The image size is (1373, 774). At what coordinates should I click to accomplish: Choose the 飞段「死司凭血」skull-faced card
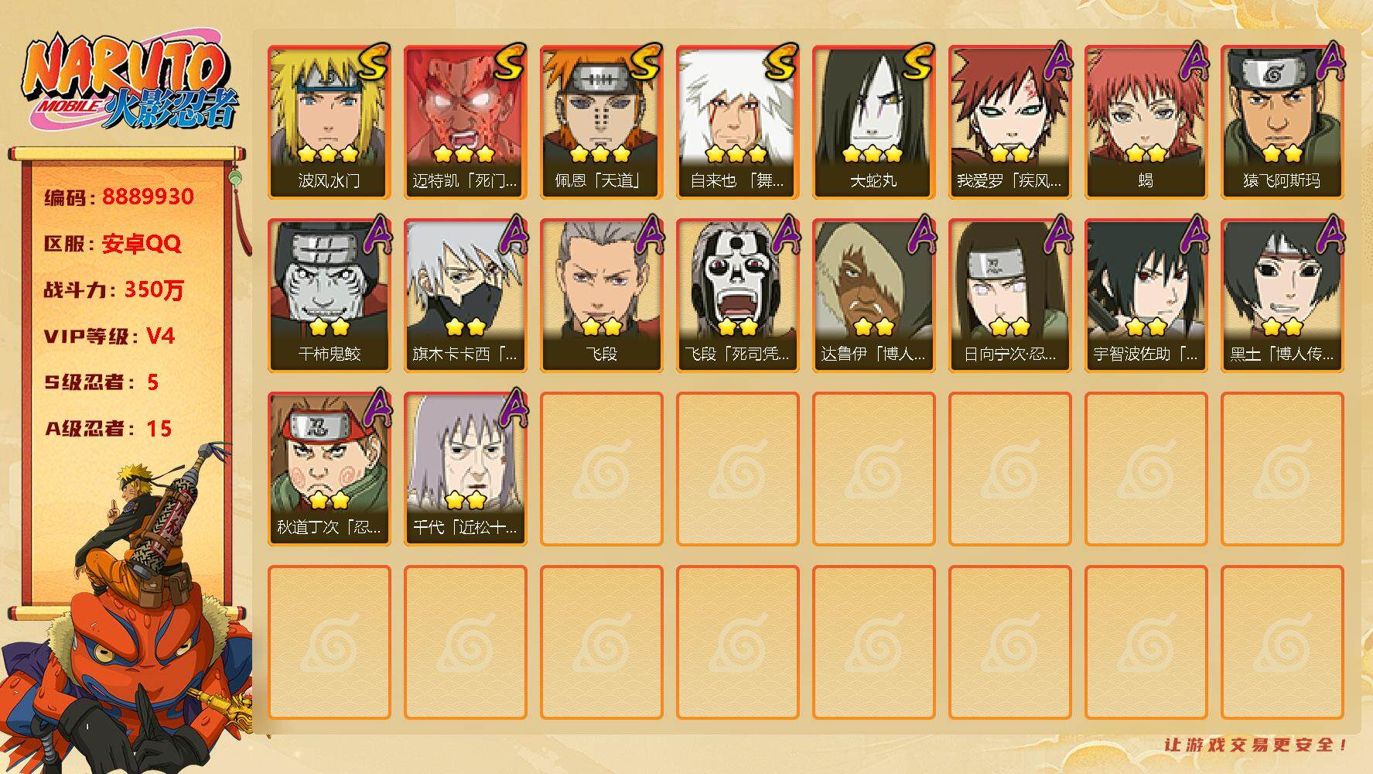tap(738, 296)
